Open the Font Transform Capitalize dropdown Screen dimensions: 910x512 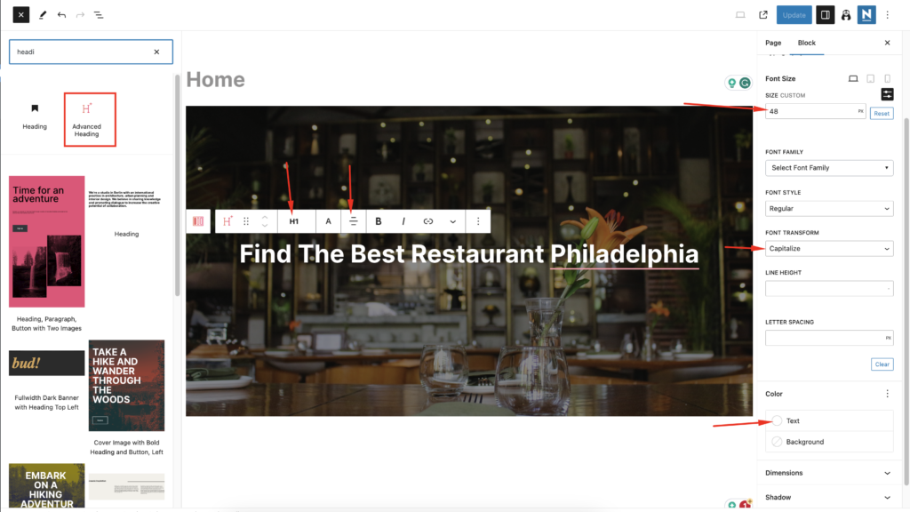coord(829,249)
